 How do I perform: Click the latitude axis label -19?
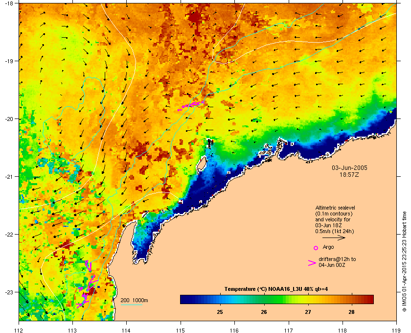coord(9,61)
